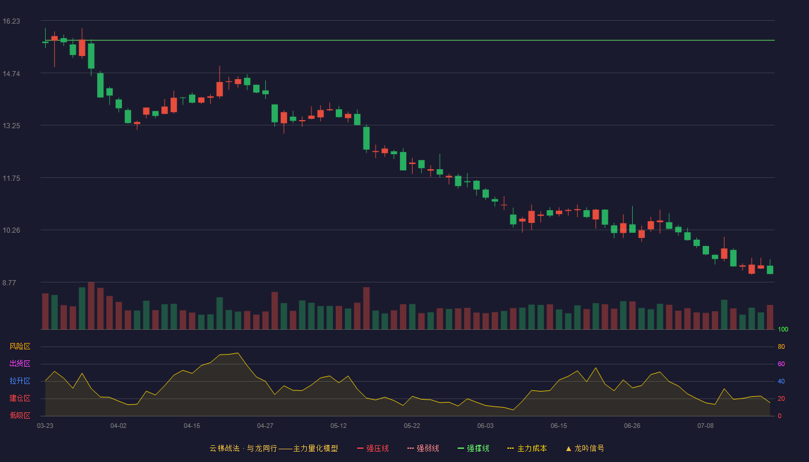Select the 风险区 zone label
This screenshot has width=809, height=462.
click(x=20, y=346)
